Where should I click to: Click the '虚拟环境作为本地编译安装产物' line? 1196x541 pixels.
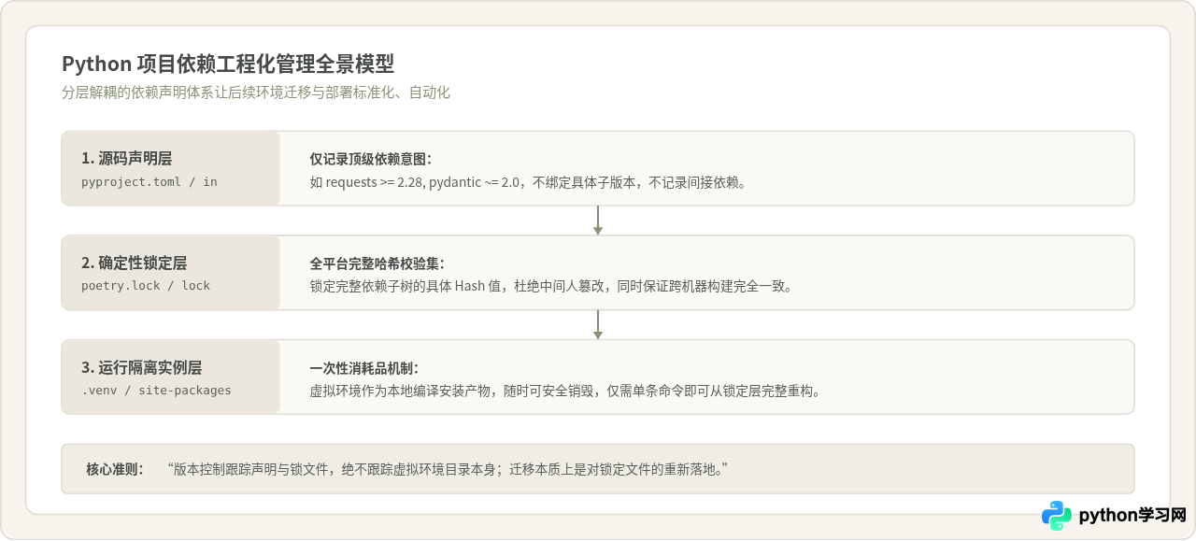[565, 392]
